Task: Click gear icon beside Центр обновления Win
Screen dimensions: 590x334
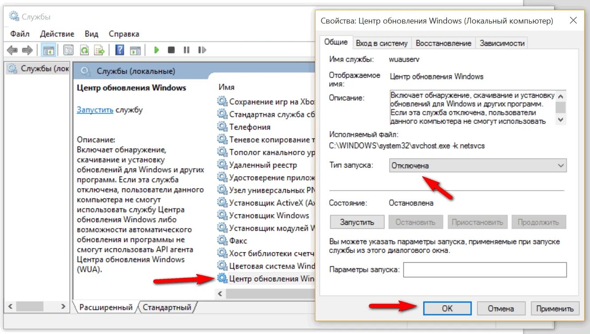Action: click(222, 279)
